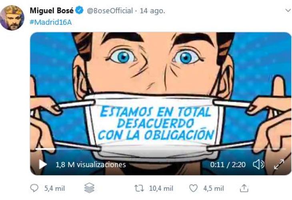This screenshot has height=200, width=292.
Task: View the 4,5 mil likes count
Action: (214, 188)
